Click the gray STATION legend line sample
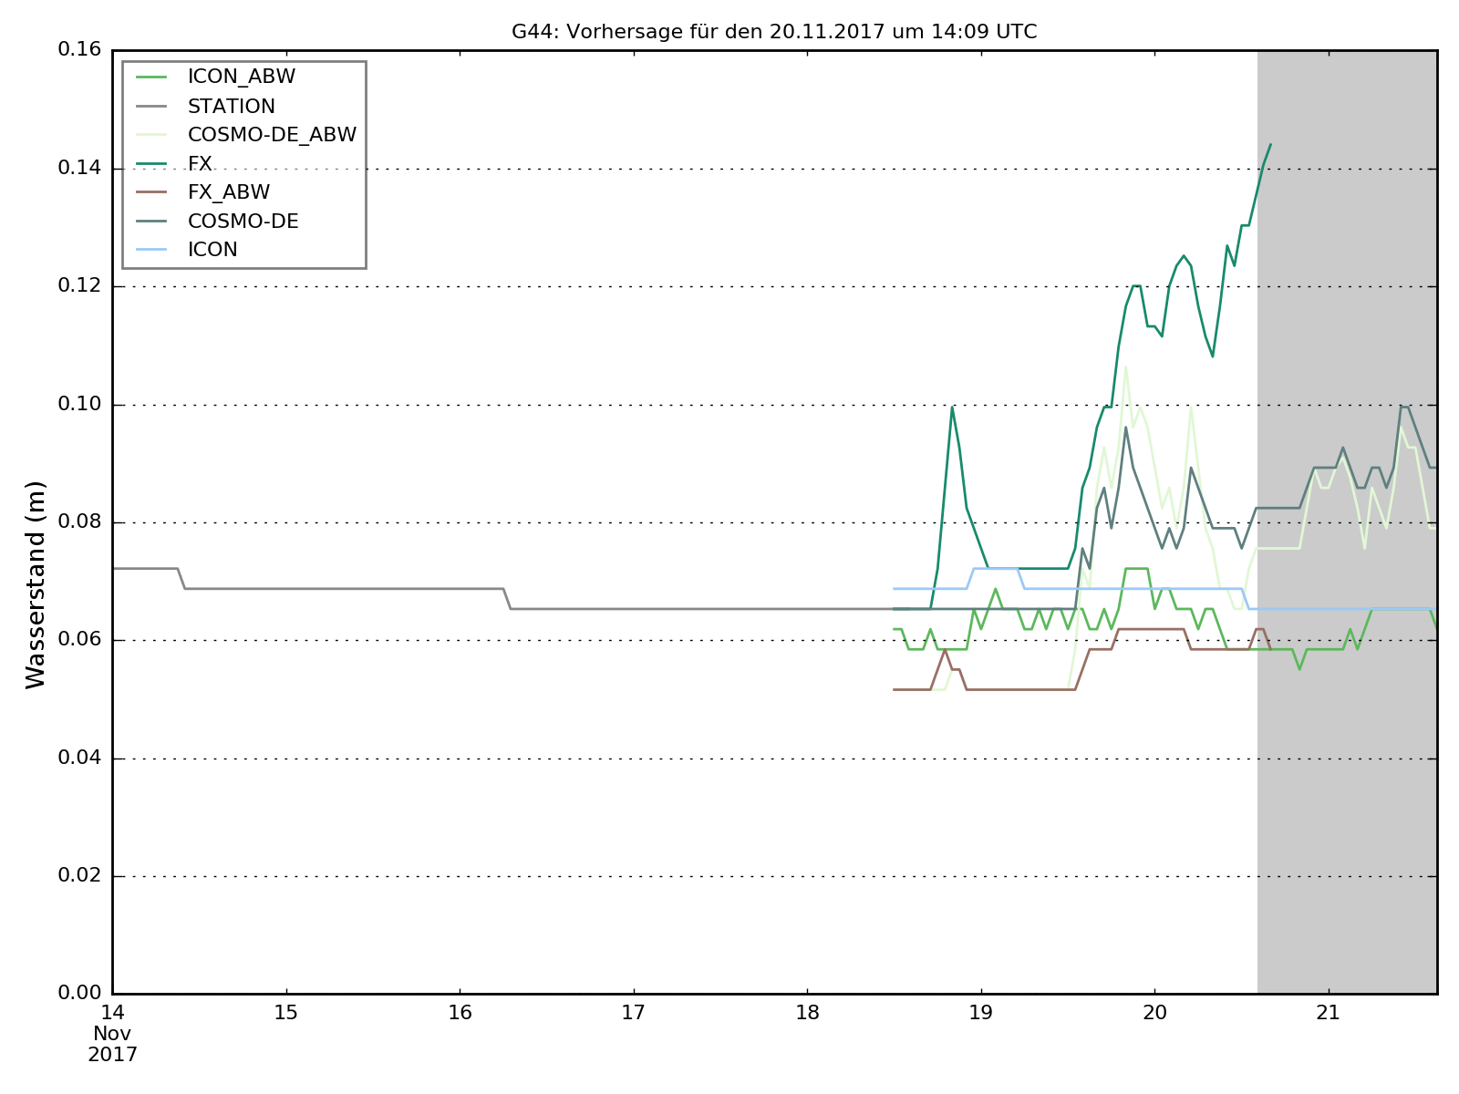 click(x=151, y=106)
